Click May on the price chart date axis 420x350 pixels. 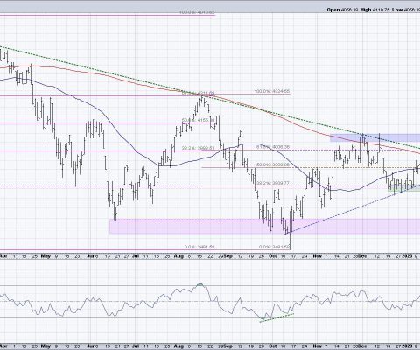point(45,256)
